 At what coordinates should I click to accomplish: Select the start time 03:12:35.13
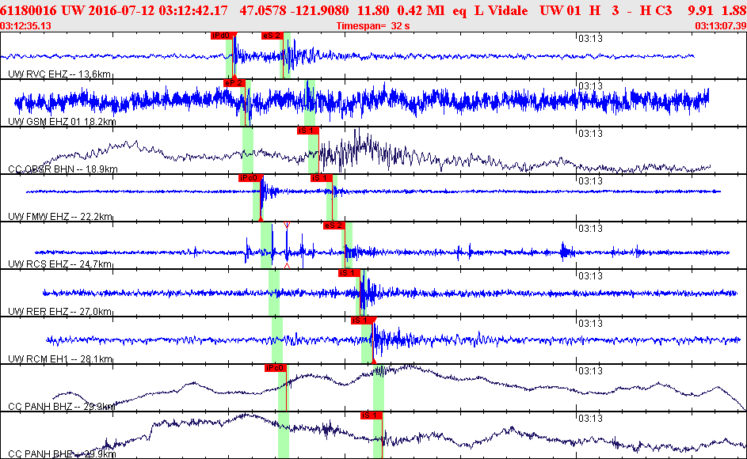tap(25, 25)
